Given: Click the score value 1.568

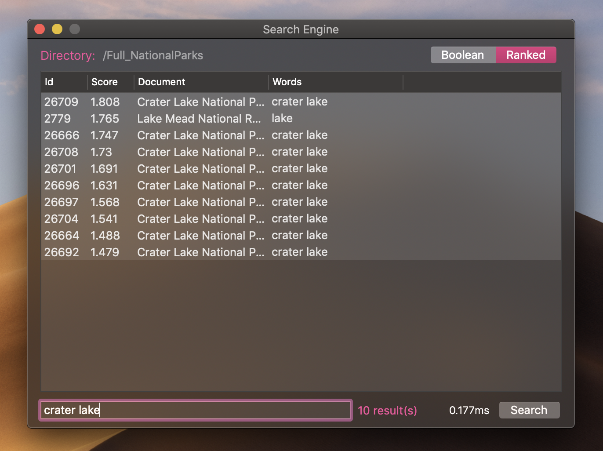Looking at the screenshot, I should pyautogui.click(x=105, y=202).
